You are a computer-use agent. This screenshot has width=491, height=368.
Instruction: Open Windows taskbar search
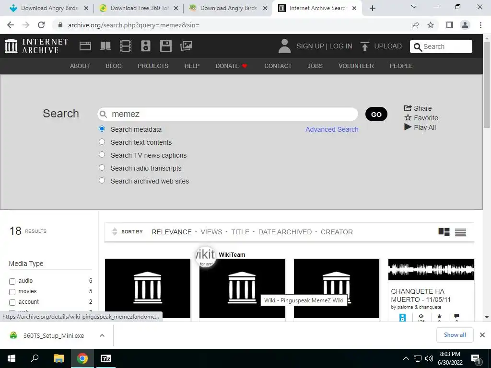[35, 358]
